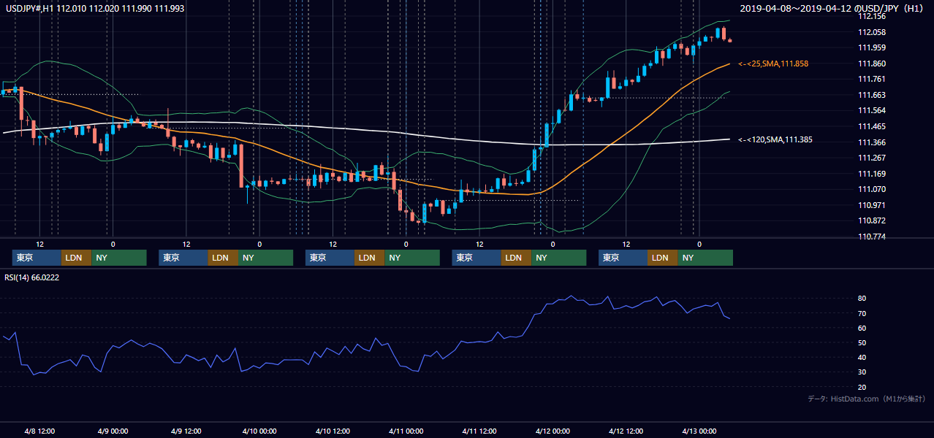The width and height of the screenshot is (934, 438).
Task: Click the USDJPY#,H1 chart title text
Action: tap(94, 8)
